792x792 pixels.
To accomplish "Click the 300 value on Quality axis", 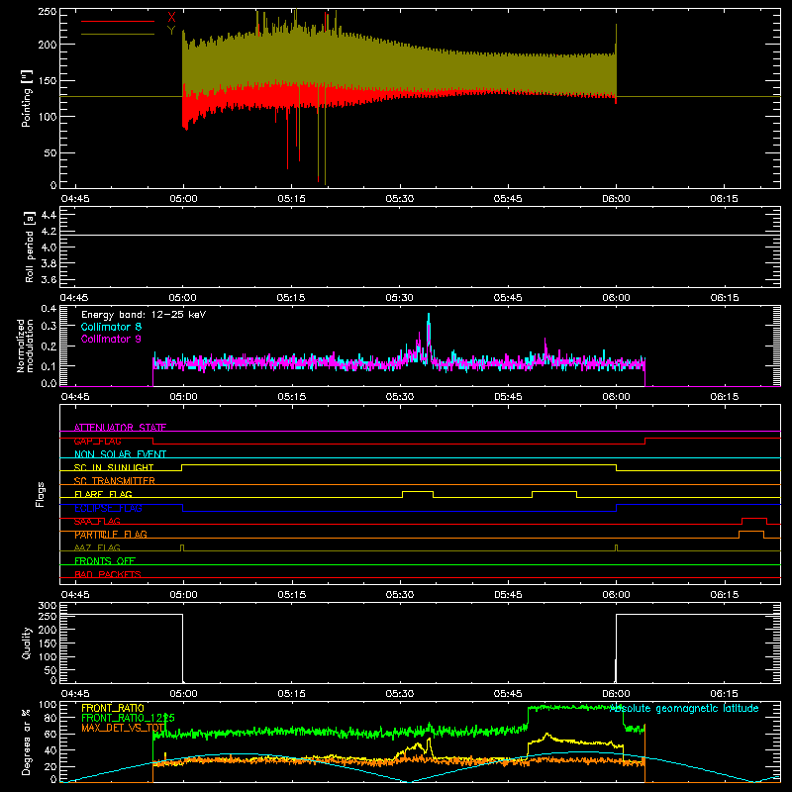I will pyautogui.click(x=48, y=606).
